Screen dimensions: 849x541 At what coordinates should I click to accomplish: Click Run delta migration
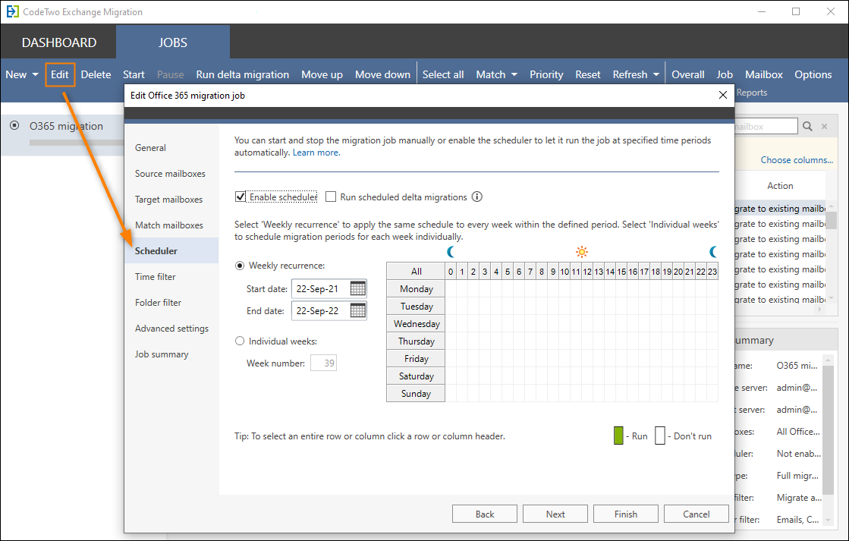point(243,74)
